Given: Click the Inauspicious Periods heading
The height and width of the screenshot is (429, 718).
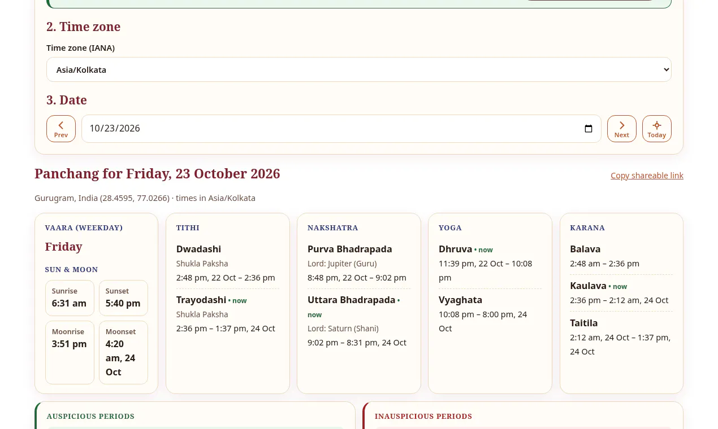Looking at the screenshot, I should coord(423,417).
